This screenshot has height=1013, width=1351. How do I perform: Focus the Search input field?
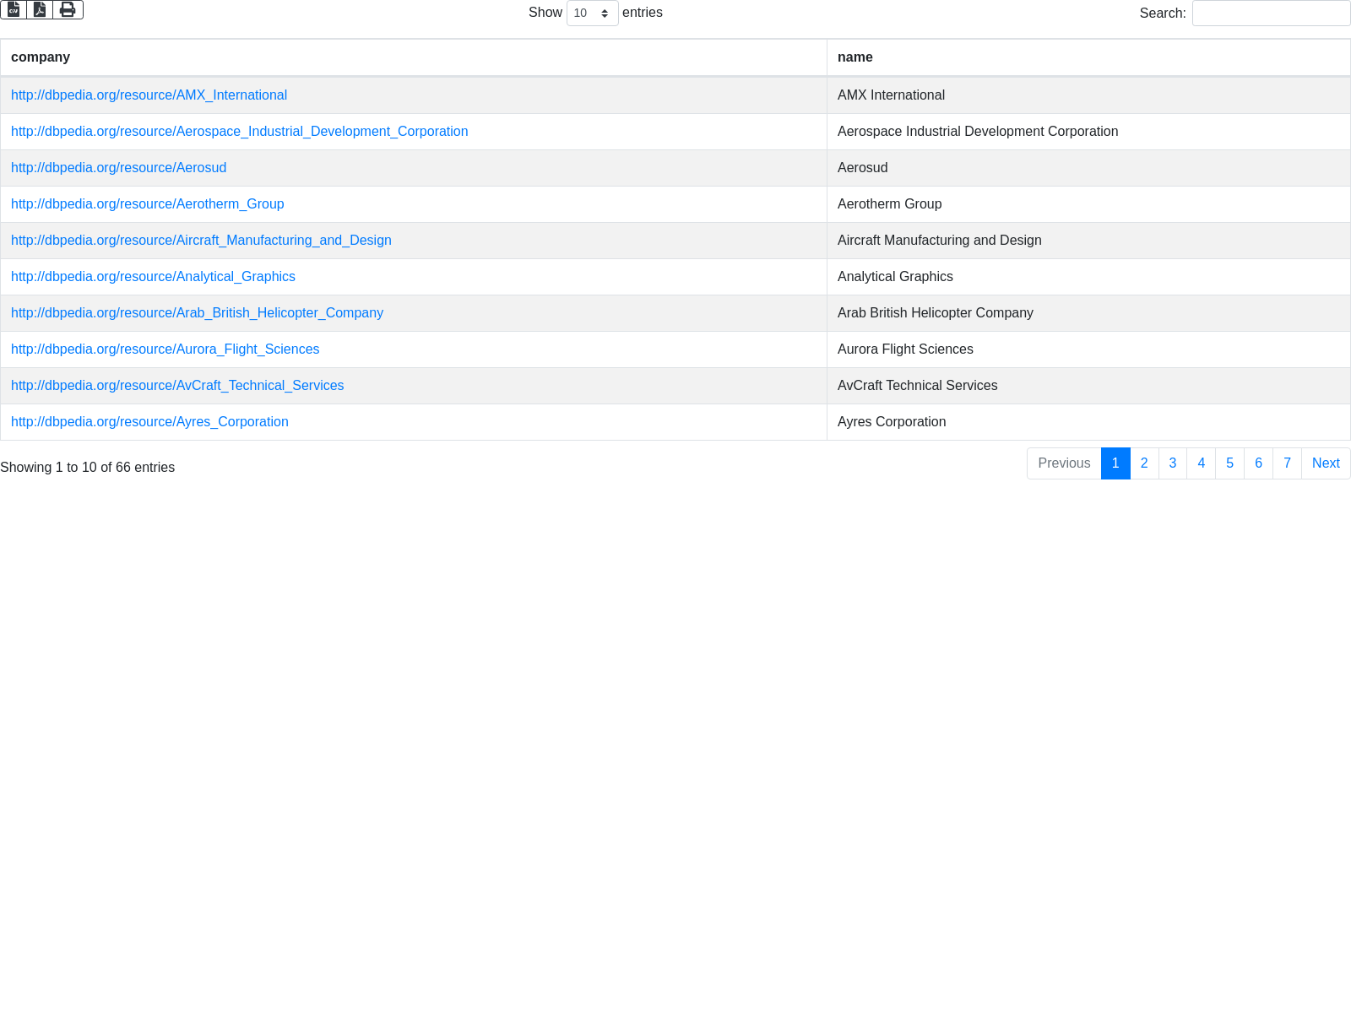1271,14
